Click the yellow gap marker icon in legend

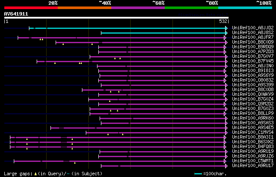(x=35, y=174)
